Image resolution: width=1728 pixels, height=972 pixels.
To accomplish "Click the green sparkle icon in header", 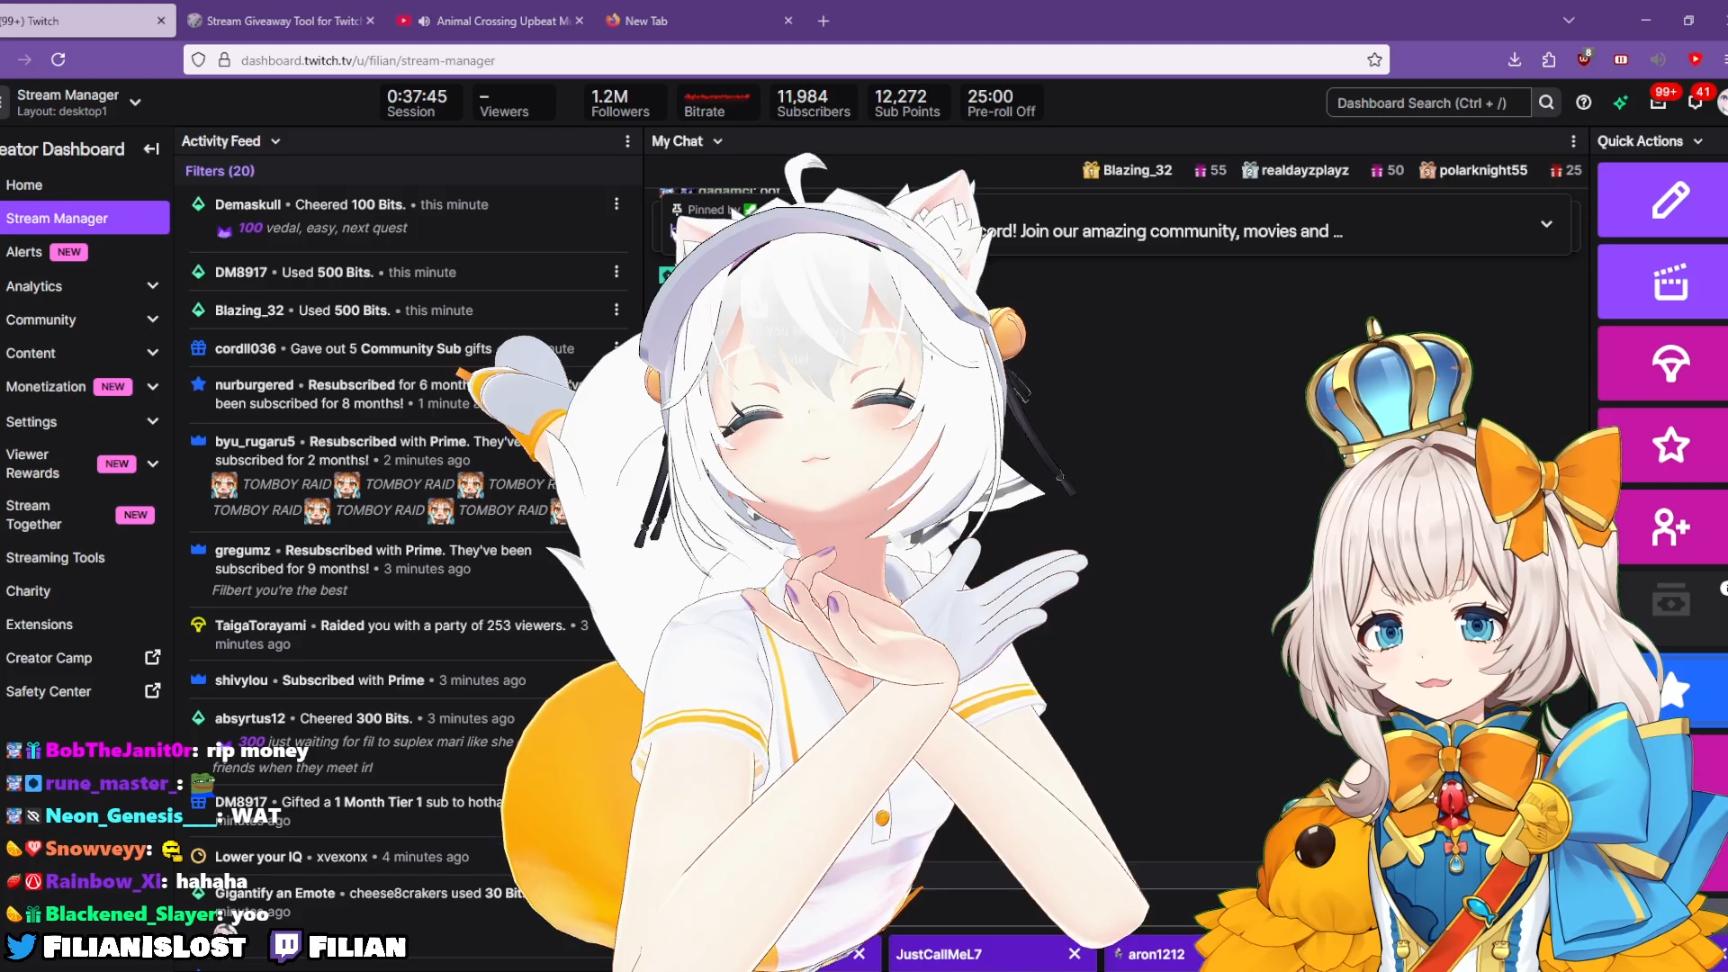I will pos(1621,103).
